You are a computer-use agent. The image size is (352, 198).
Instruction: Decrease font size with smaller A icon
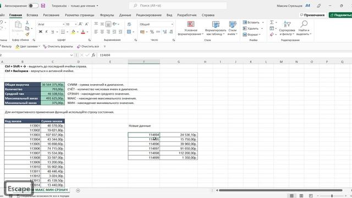[x=87, y=24]
